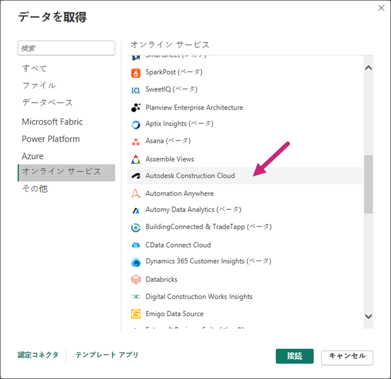
Task: Open the 認定コネクタ link
Action: [x=38, y=355]
